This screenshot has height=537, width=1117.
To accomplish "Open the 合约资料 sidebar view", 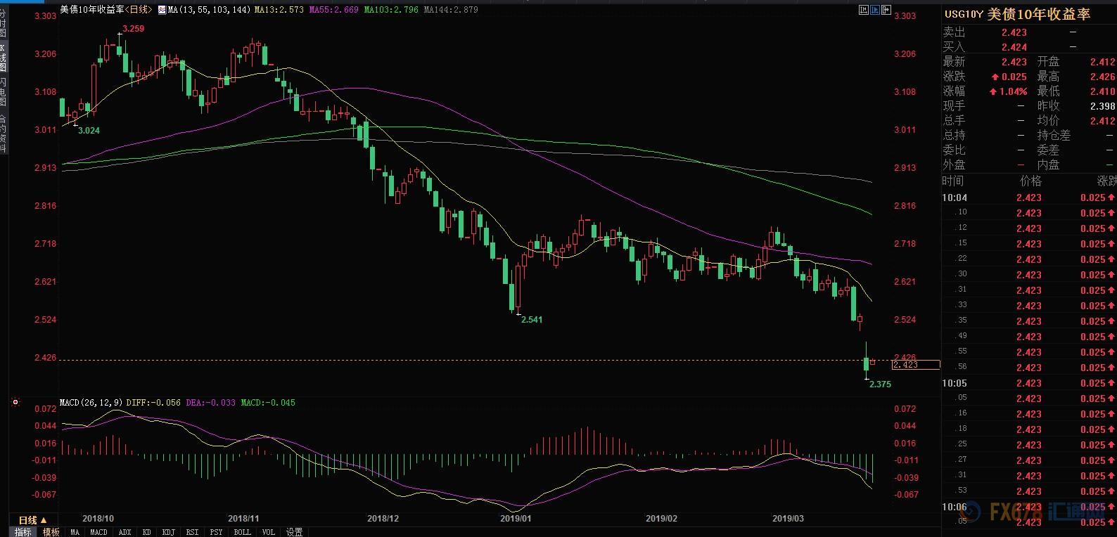I will point(3,134).
